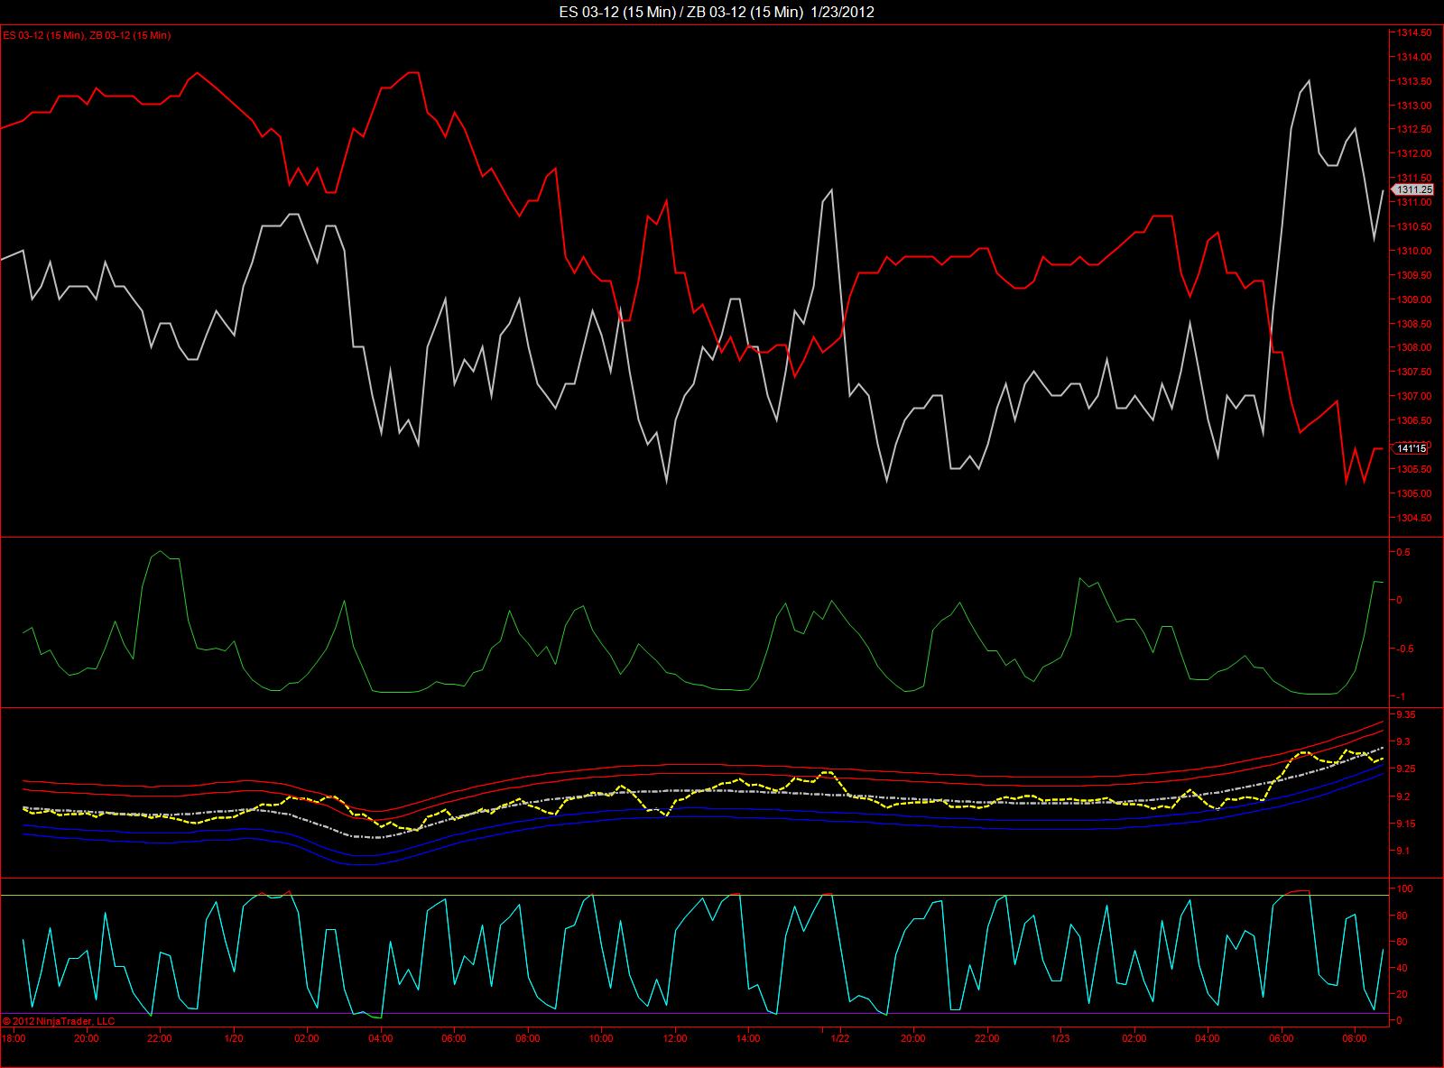Click the 1312.50 price axis label
Viewport: 1444px width, 1068px height.
coord(1413,130)
